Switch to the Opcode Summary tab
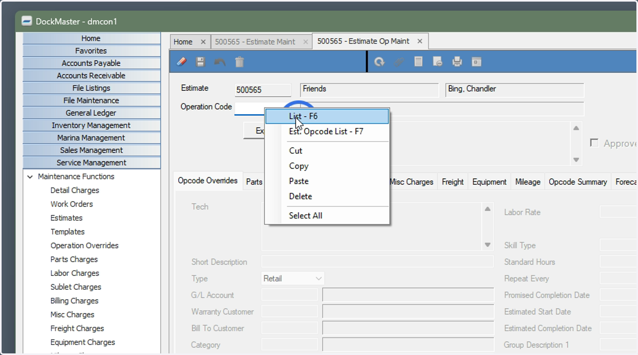 [x=577, y=181]
